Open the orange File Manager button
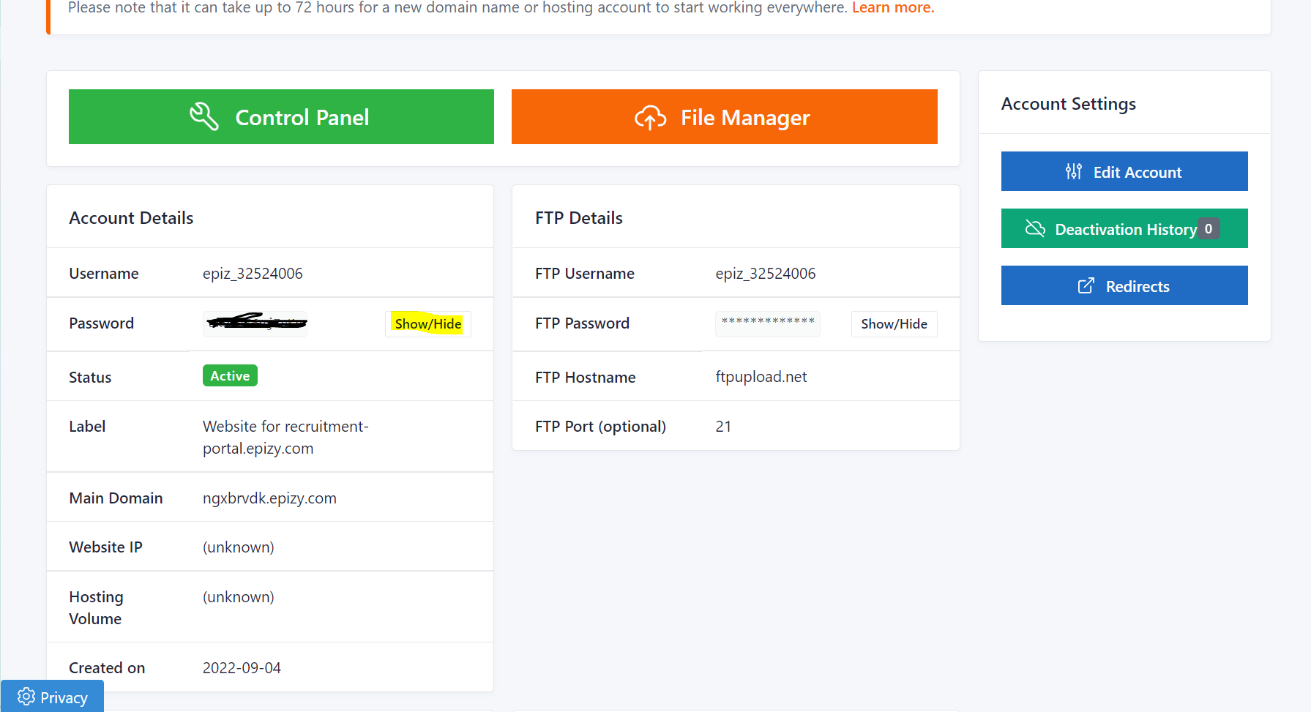The image size is (1311, 712). 725,117
